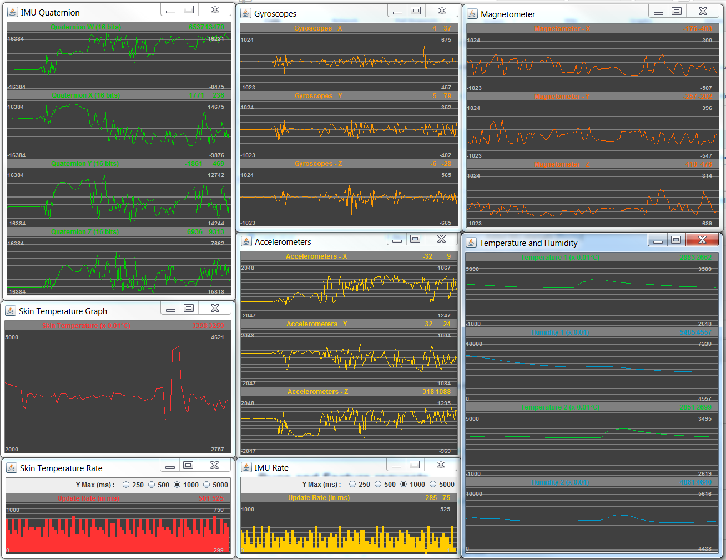Viewport: 726px width, 560px height.
Task: Minimize the Skin Temperature Graph window
Action: (170, 309)
